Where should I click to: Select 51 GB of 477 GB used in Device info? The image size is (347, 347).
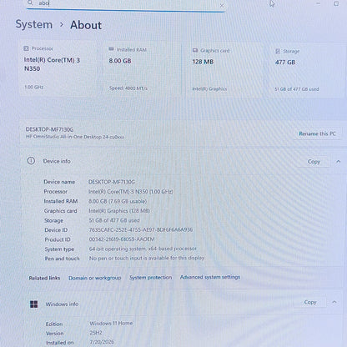(114, 220)
